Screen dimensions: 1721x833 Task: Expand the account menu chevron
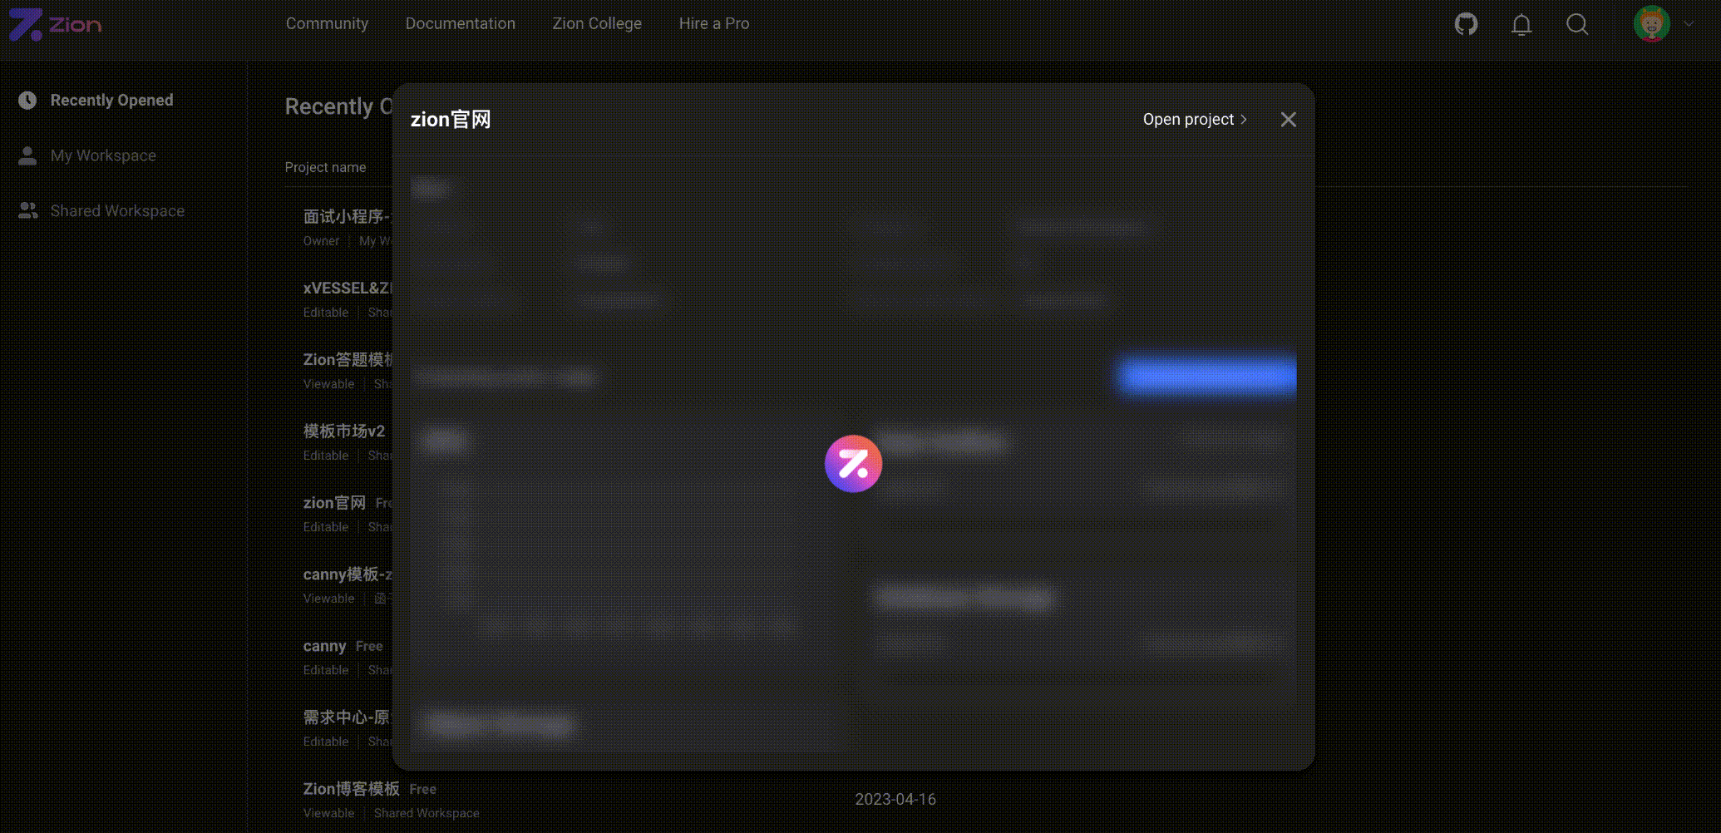click(x=1689, y=24)
